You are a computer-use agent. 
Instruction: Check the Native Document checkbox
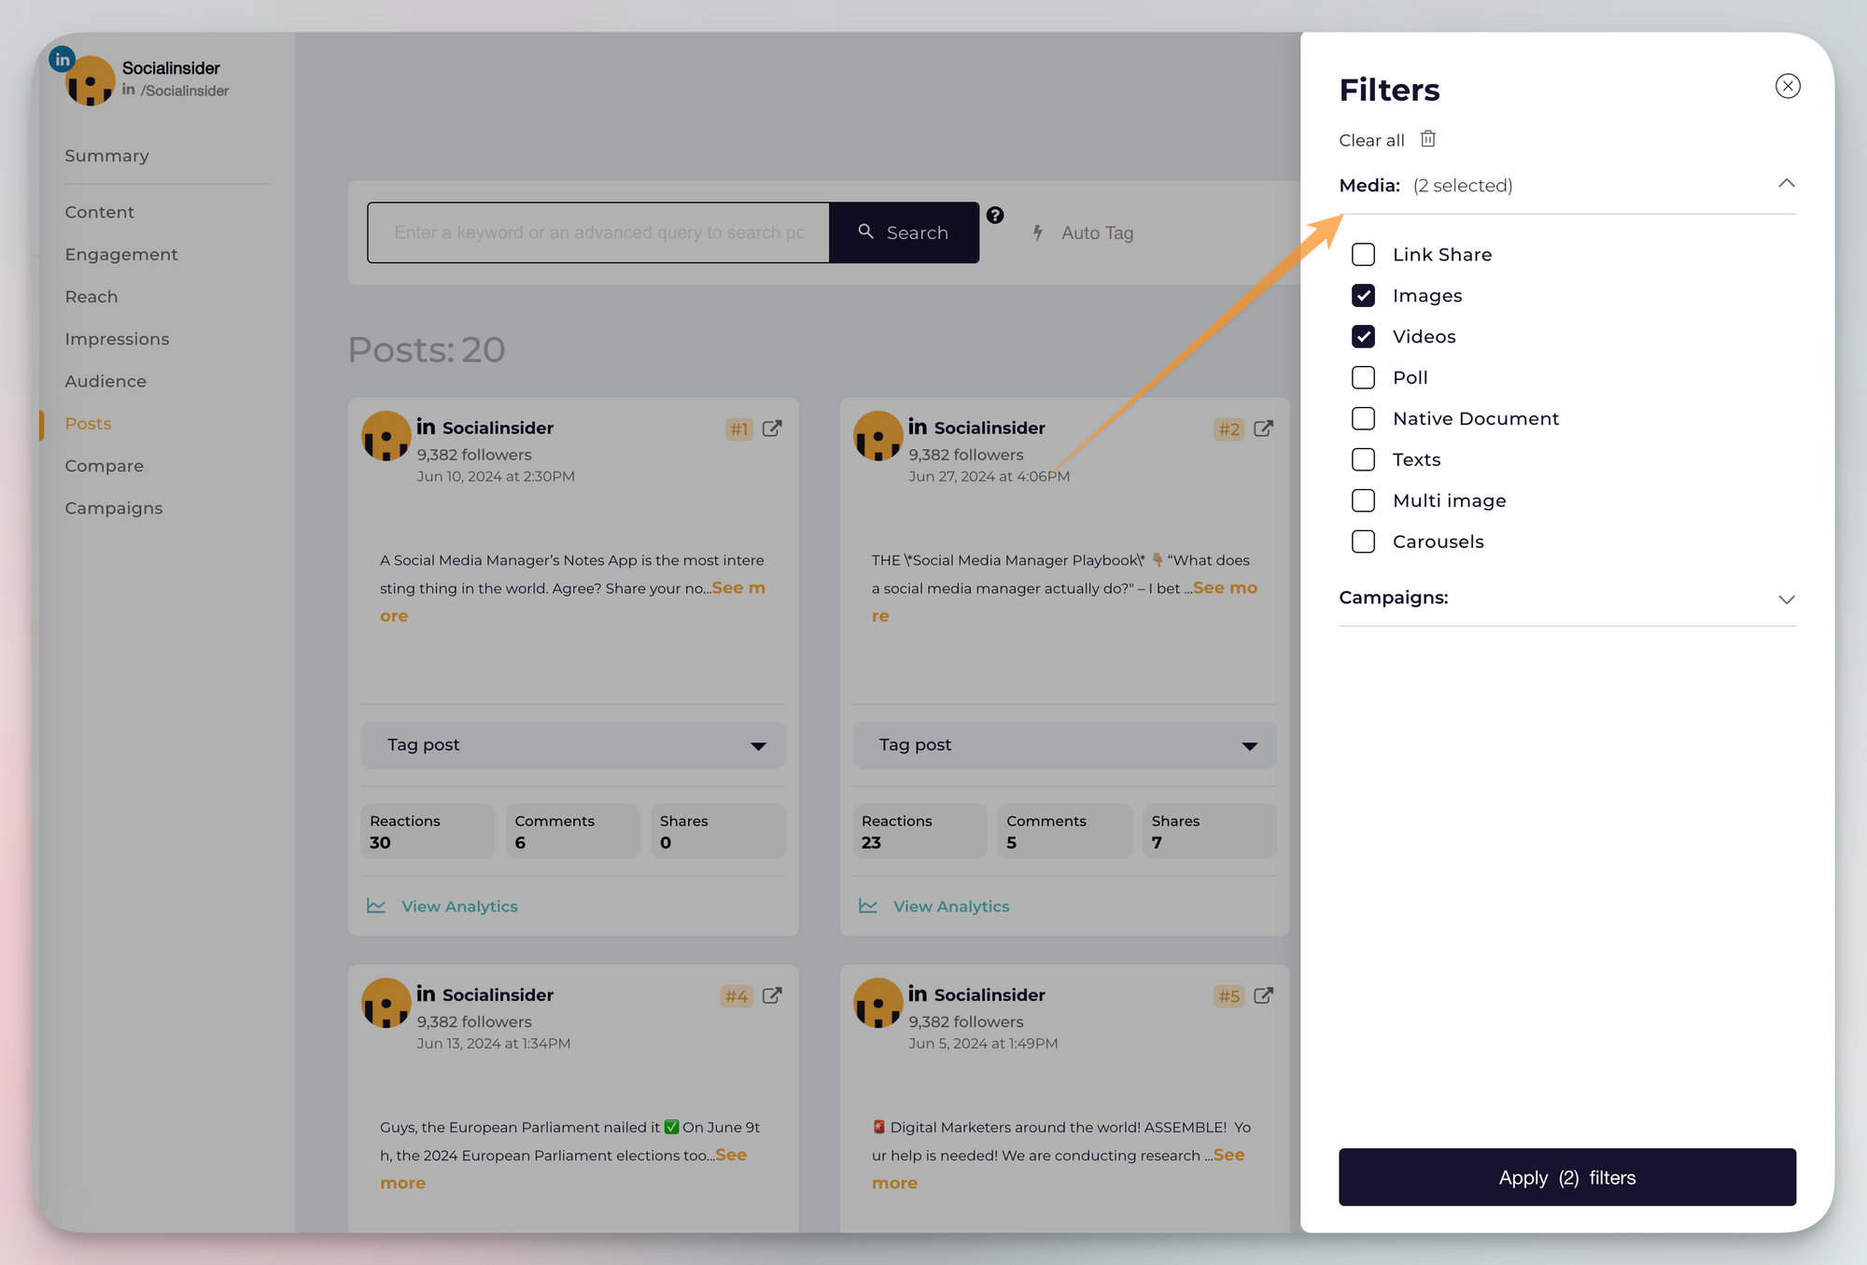(x=1363, y=418)
